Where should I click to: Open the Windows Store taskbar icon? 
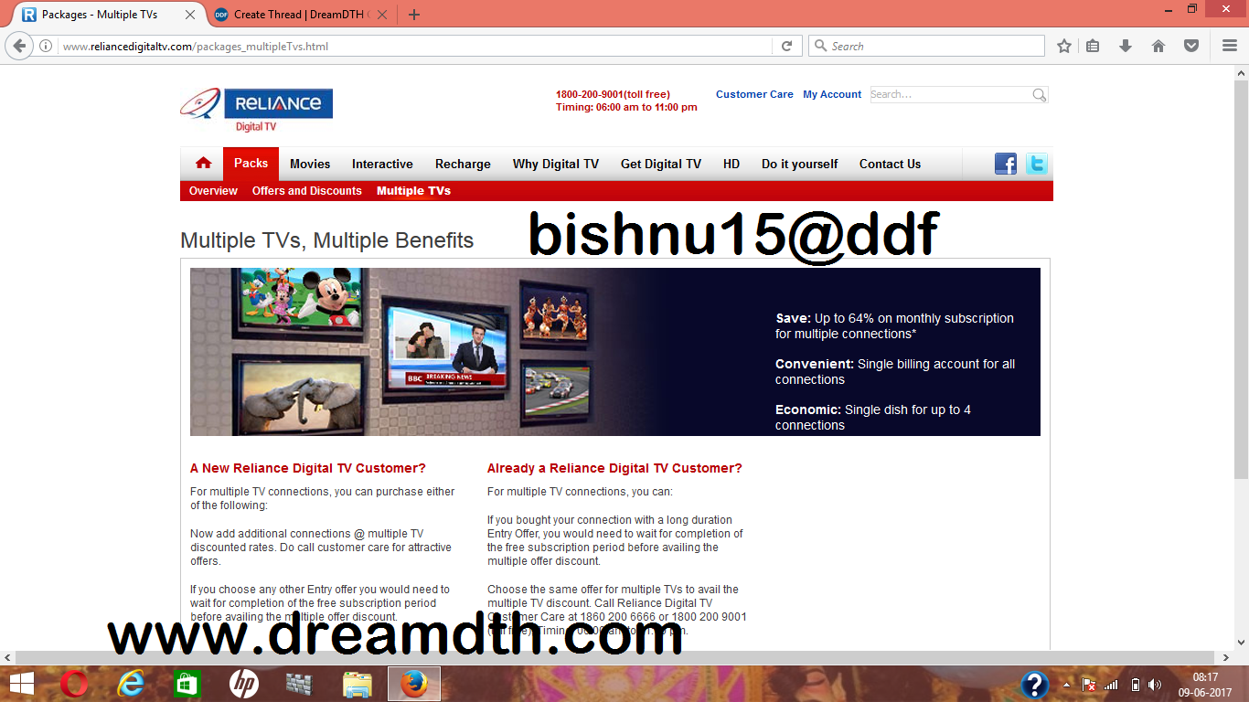(x=187, y=684)
